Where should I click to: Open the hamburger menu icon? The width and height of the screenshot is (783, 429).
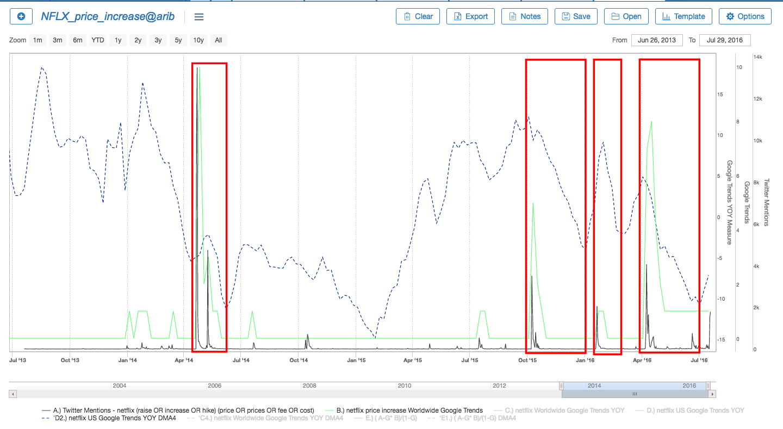point(199,17)
